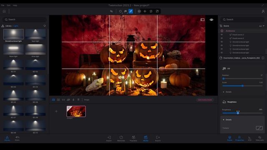
Task: Select the circular selection tool in toolbar
Action: point(121,11)
